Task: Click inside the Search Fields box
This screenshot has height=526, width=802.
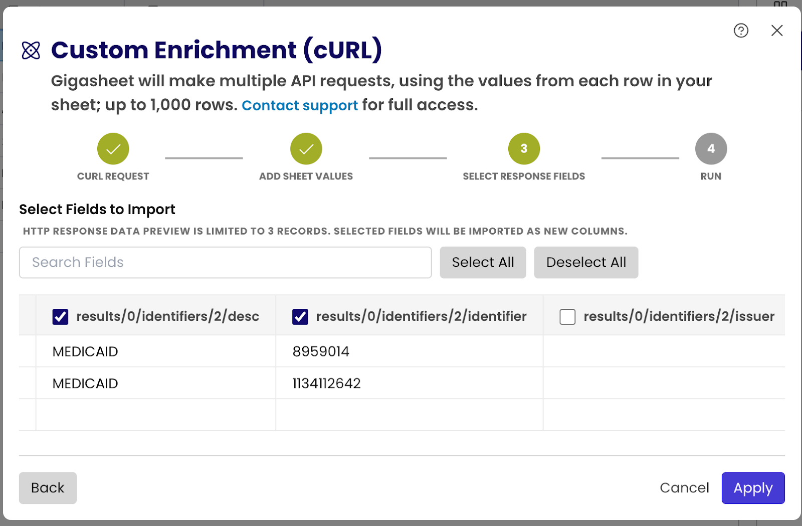Action: [x=225, y=262]
